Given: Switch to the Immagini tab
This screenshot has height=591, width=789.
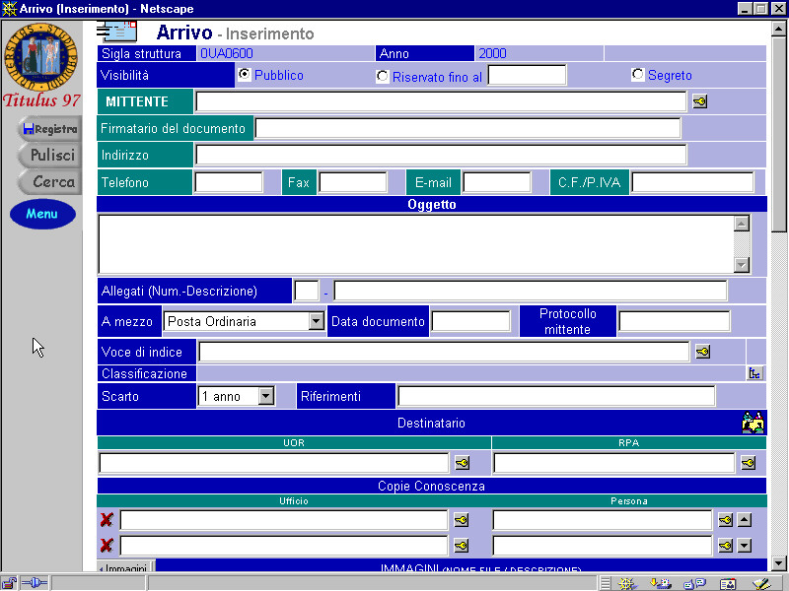Looking at the screenshot, I should [125, 568].
